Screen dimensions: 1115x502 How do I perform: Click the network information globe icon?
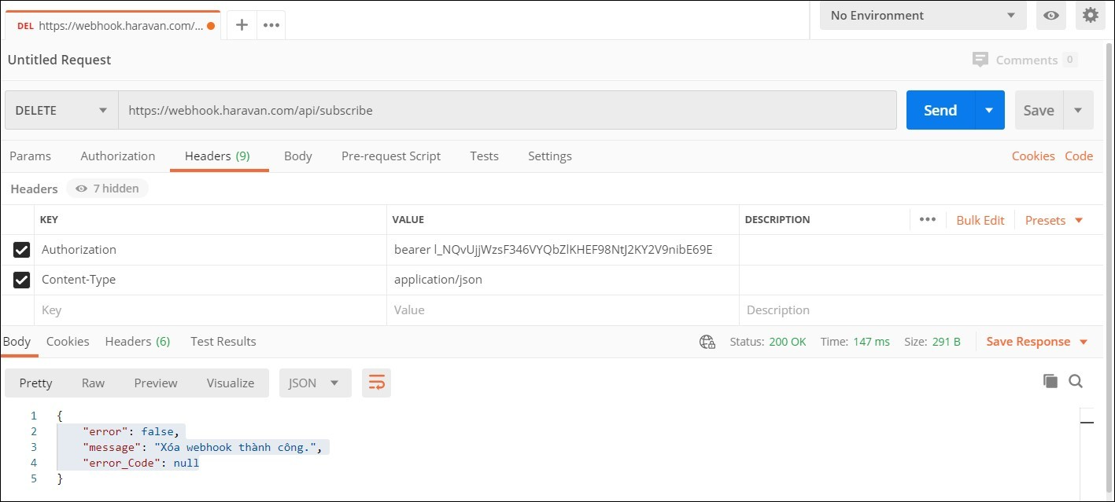click(706, 342)
